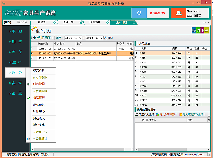Click the 应收账款 menu header
Viewport: 213px width, 158px height.
[40, 91]
